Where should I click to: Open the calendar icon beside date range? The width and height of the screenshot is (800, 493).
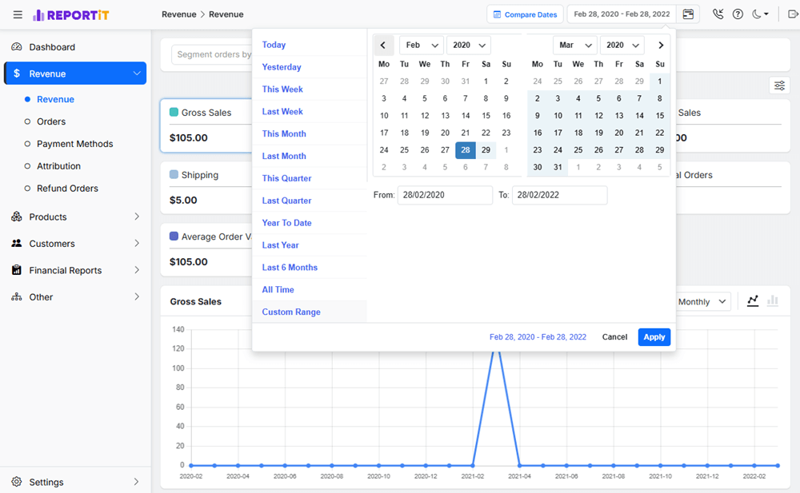688,14
